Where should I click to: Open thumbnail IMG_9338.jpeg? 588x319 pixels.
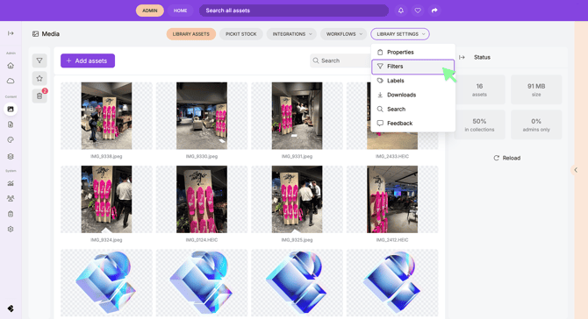106,116
